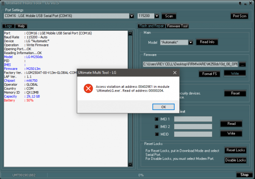This screenshot has height=179, width=255.
Task: Click the '29,12 GB' capacity value
Action: (33, 96)
